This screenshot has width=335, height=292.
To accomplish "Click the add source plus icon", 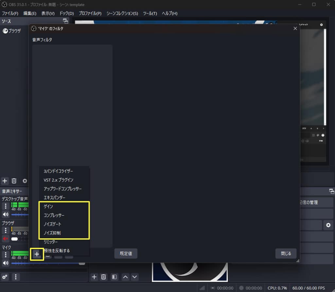I will pyautogui.click(x=5, y=181).
